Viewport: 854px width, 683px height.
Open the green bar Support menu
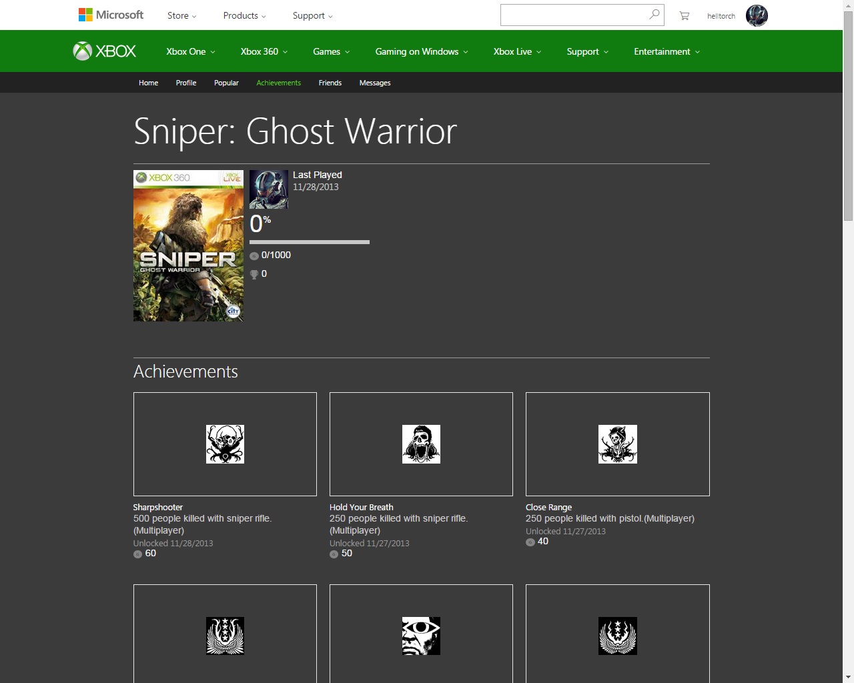coord(588,51)
